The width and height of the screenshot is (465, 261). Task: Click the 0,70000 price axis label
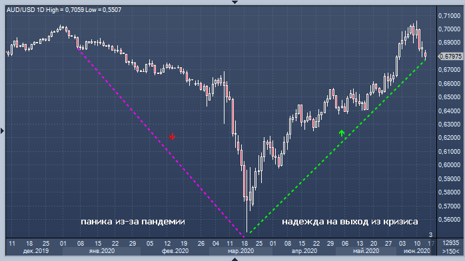click(x=449, y=29)
